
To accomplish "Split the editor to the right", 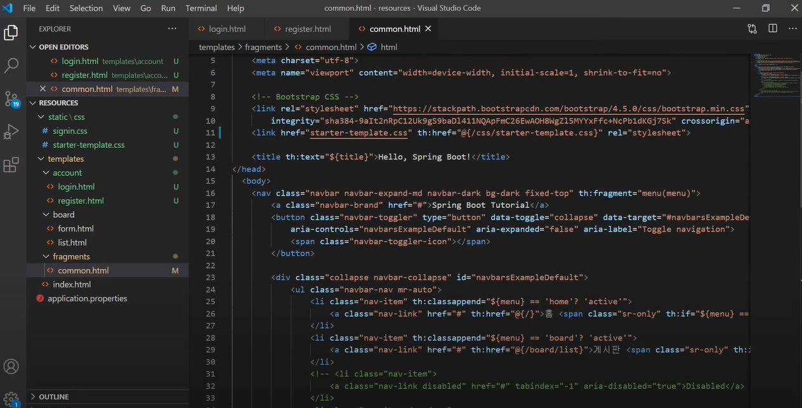I will click(x=773, y=29).
